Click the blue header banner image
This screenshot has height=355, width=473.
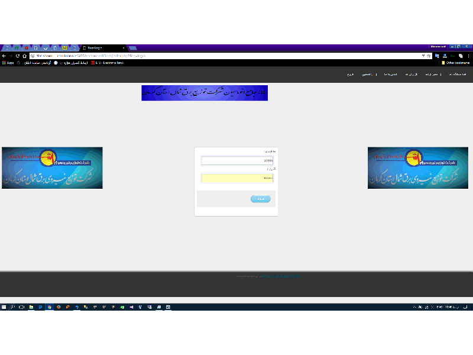point(205,93)
